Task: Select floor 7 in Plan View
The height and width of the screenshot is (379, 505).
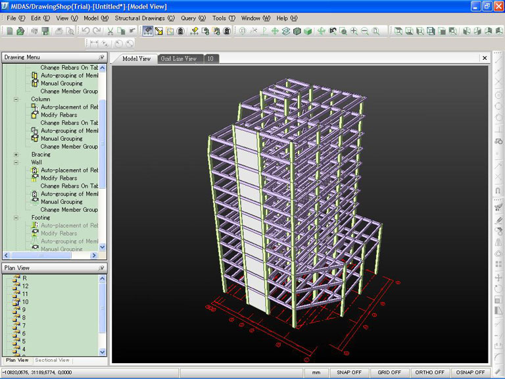Action: [x=24, y=325]
